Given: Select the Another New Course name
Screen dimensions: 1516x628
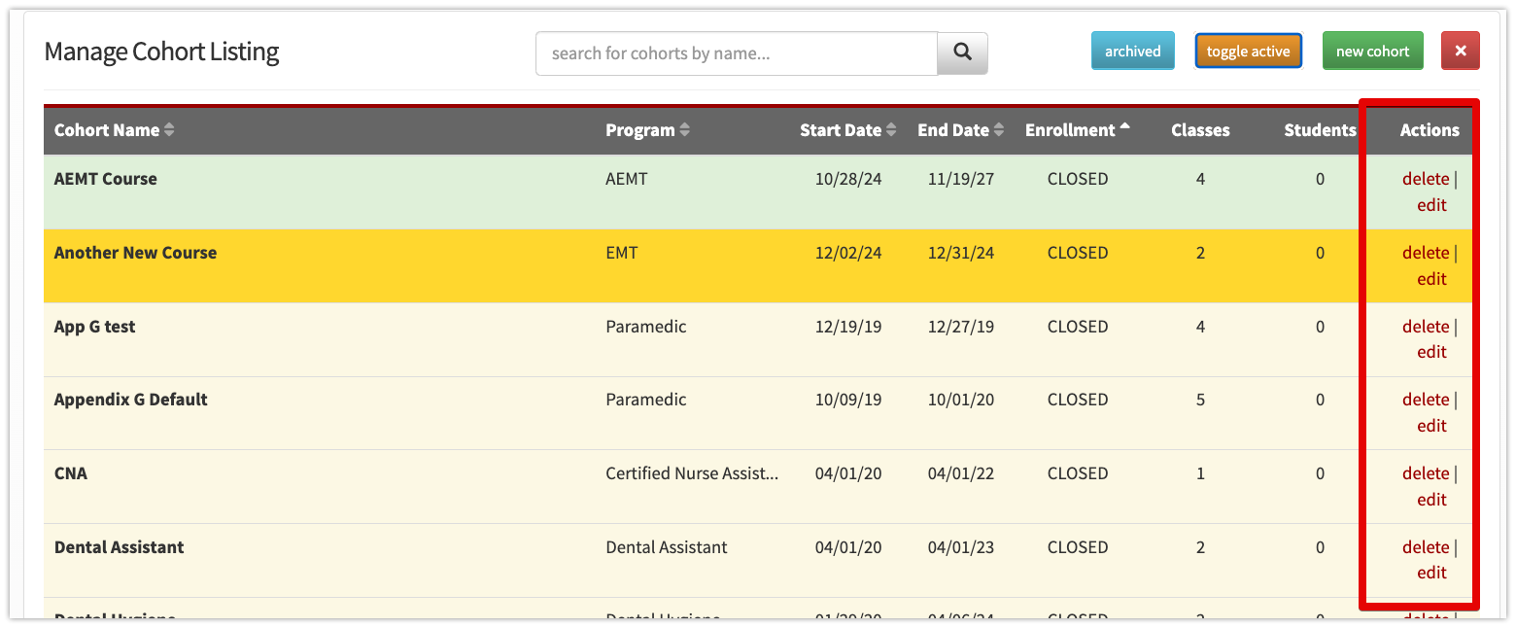Looking at the screenshot, I should coord(135,253).
